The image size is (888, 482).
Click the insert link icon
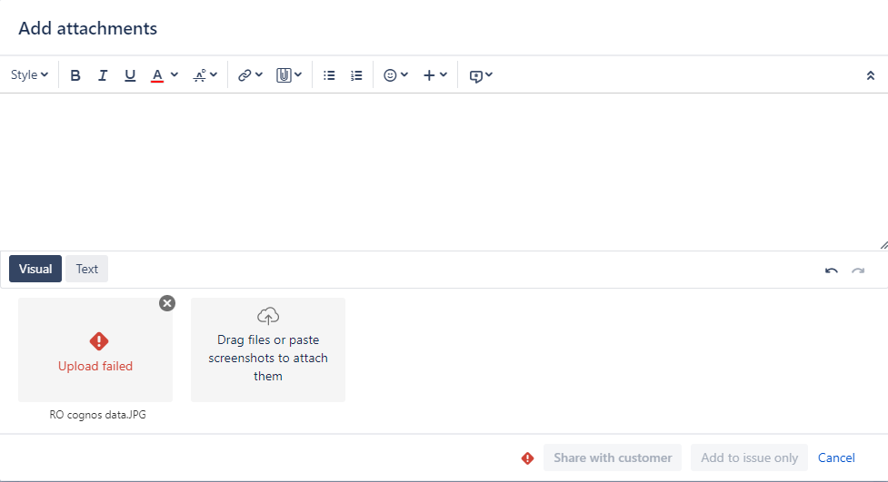[x=244, y=75]
